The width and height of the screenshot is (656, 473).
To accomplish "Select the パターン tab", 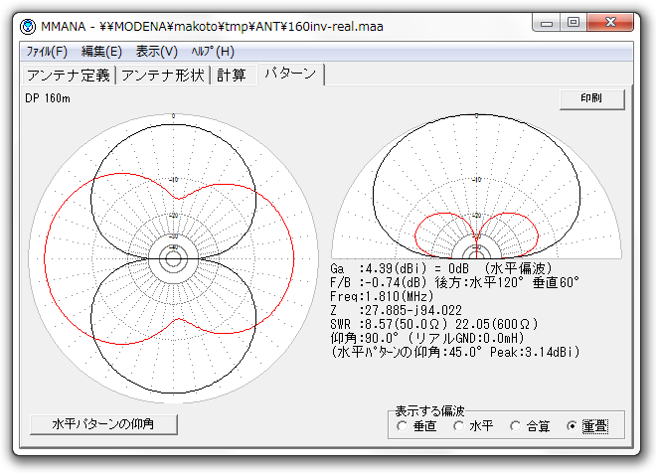I will pyautogui.click(x=289, y=75).
